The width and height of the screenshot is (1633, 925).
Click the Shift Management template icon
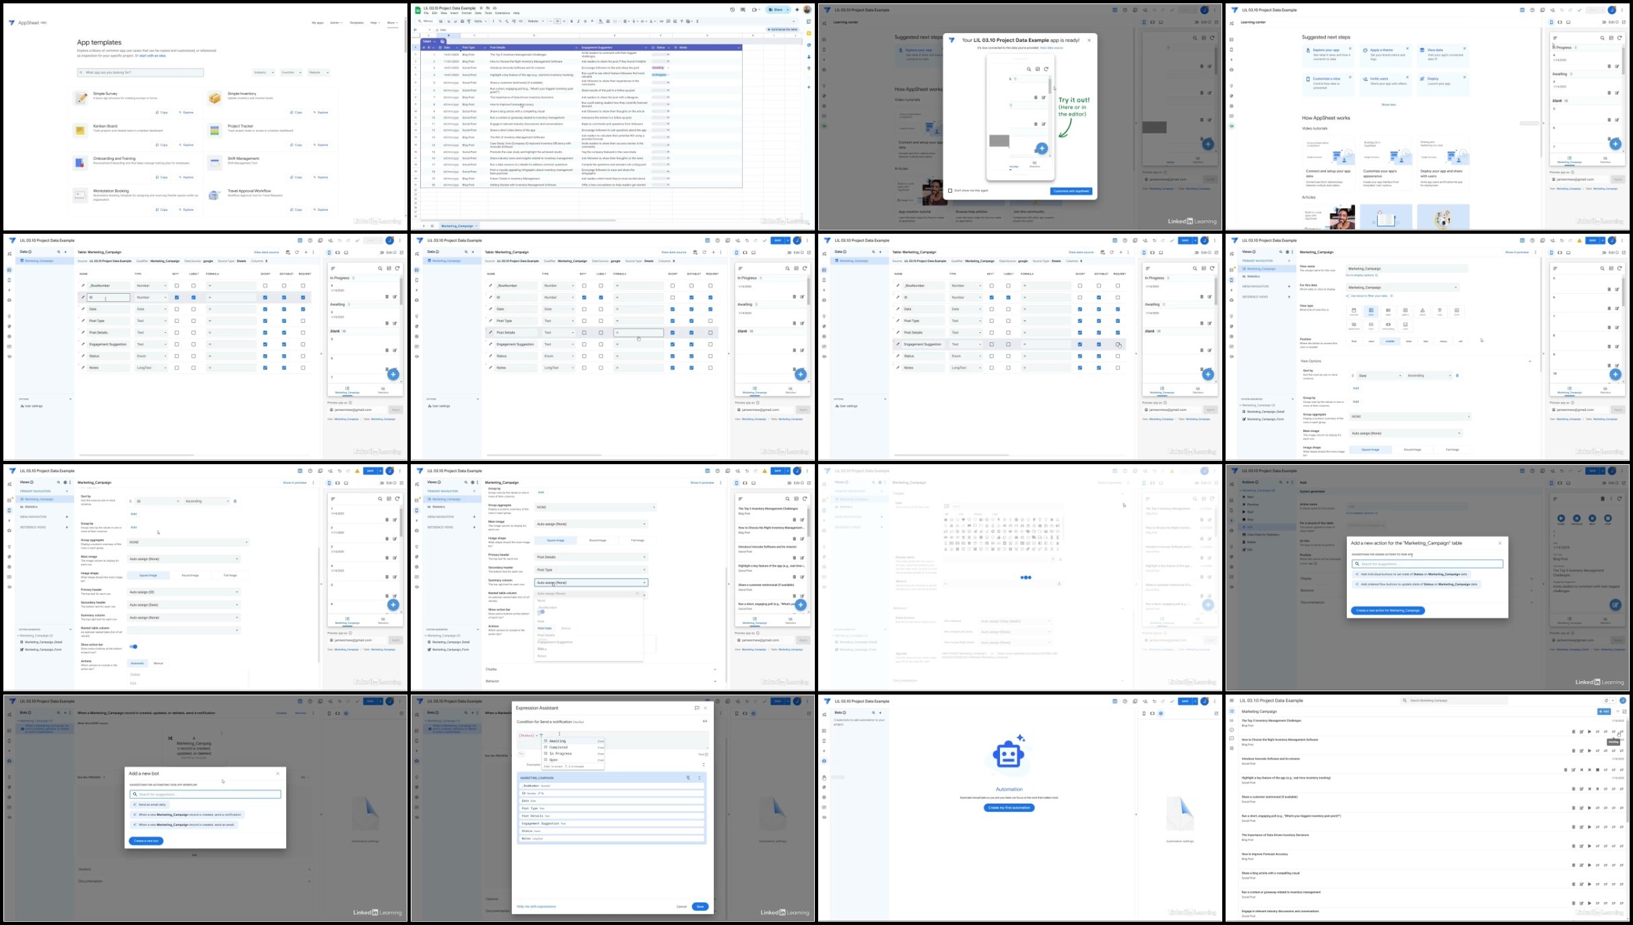[x=215, y=163]
